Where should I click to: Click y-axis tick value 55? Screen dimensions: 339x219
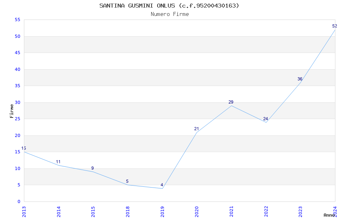[x=18, y=20]
